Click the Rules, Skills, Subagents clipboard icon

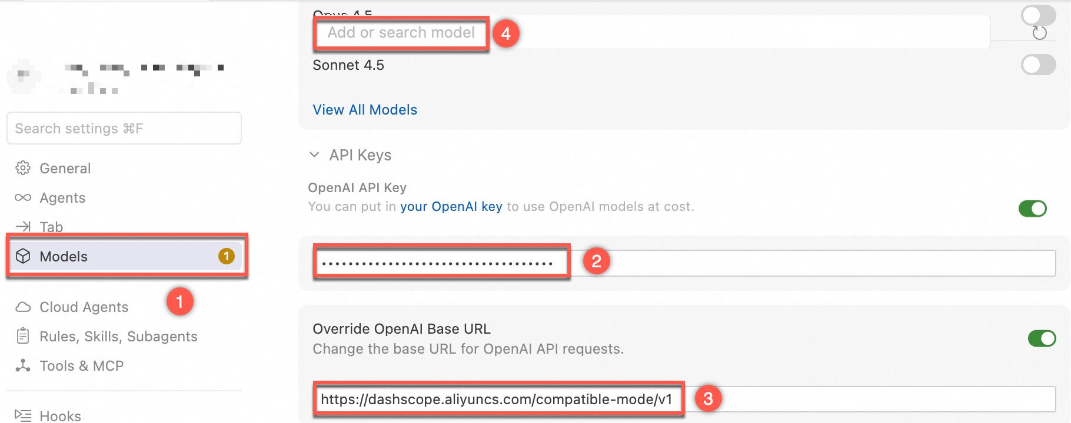coord(23,336)
